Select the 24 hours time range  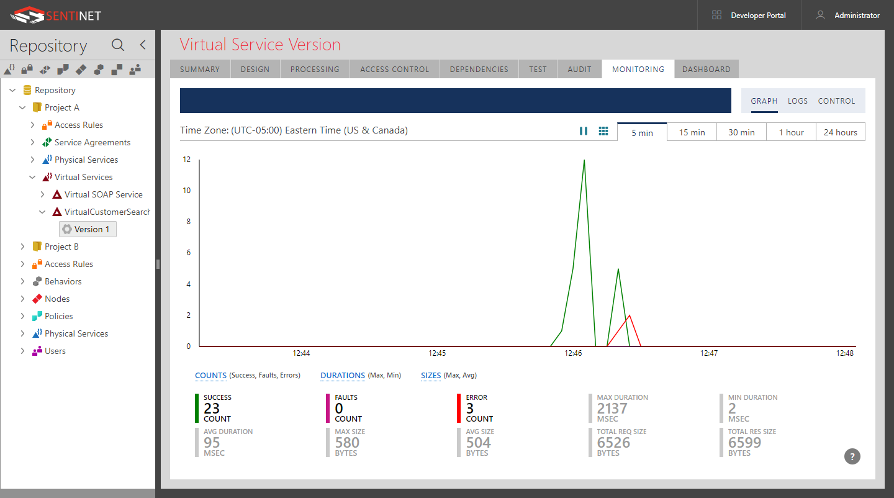[840, 132]
